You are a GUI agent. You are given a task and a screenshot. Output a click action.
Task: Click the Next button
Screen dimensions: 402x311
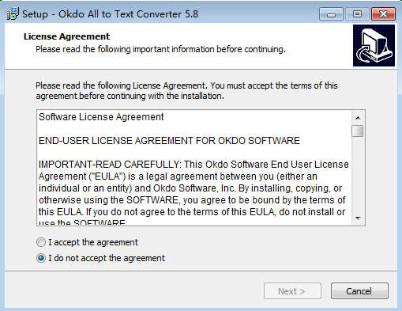pos(292,291)
